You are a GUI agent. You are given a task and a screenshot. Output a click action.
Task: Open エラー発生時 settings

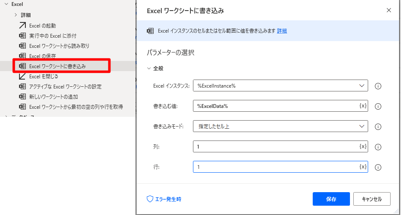[168, 199]
